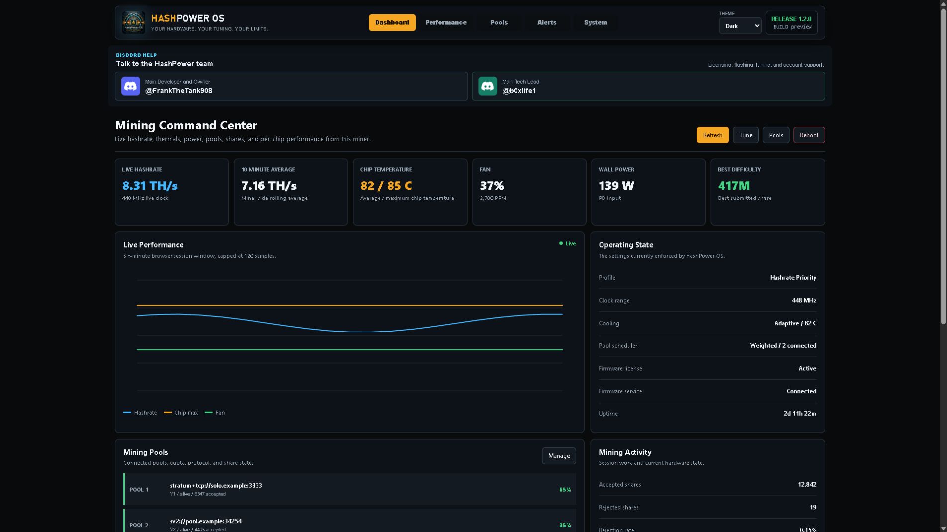Image resolution: width=947 pixels, height=532 pixels.
Task: Click Mining Activity panel title
Action: [x=625, y=452]
